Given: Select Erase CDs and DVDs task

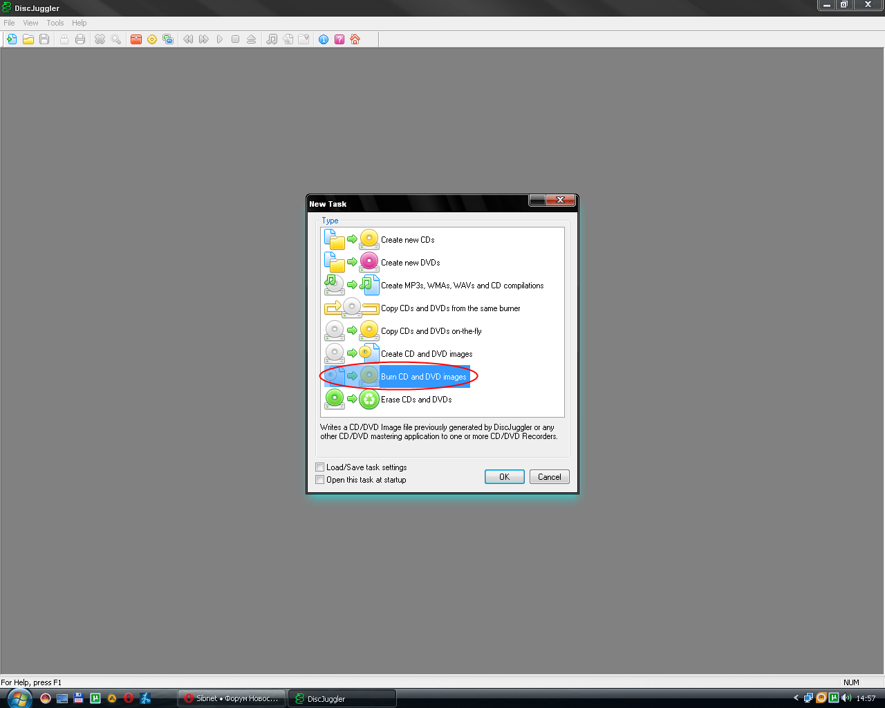Looking at the screenshot, I should (389, 400).
